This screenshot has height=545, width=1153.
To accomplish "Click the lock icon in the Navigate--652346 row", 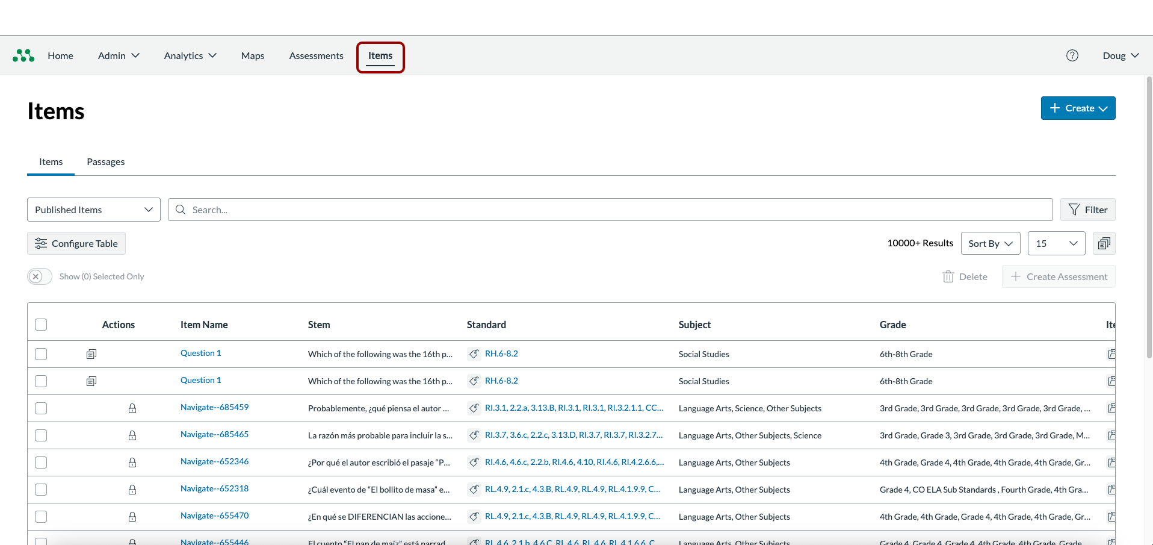I will 132,462.
